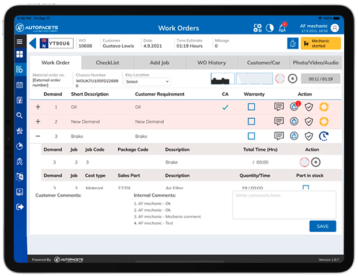Click upload icon for Brake demand
Screen dimensions: 358x276
tap(294, 136)
